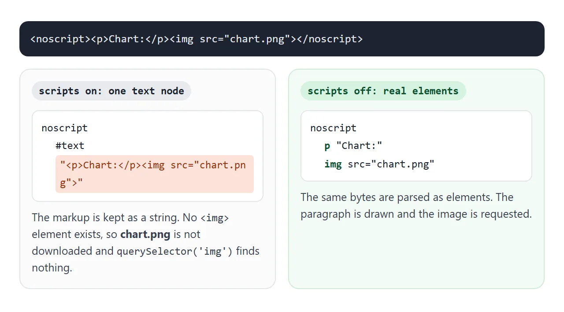The height and width of the screenshot is (312, 564).
Task: Click 'The markup is kept as a string' sentence
Action: click(106, 217)
